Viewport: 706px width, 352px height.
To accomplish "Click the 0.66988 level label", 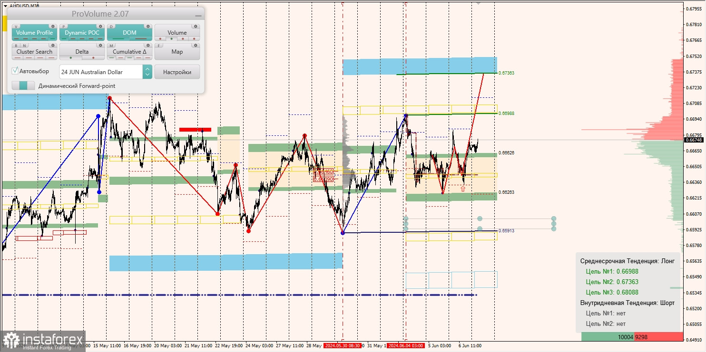I will click(507, 114).
